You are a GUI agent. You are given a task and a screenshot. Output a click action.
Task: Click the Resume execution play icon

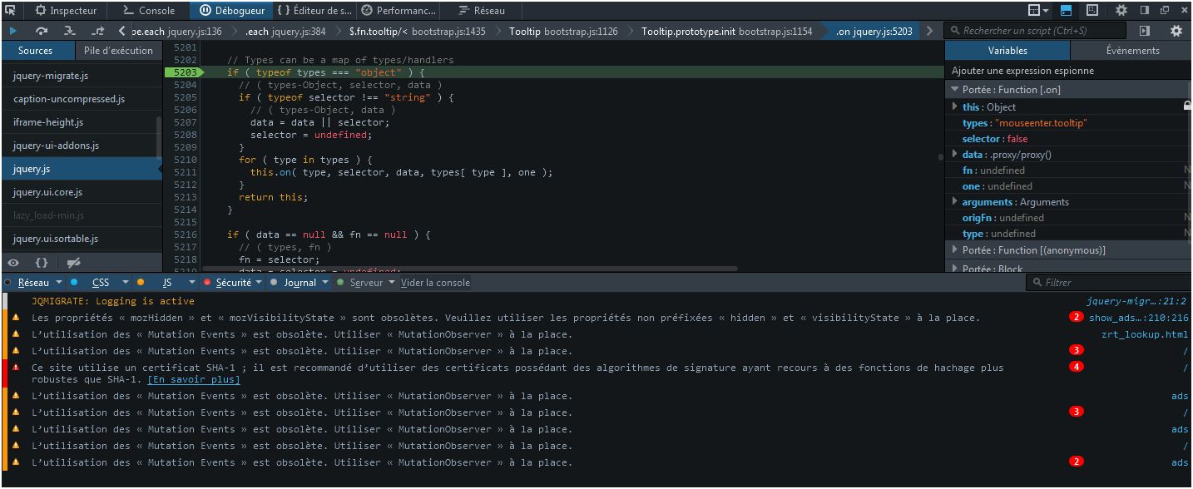pyautogui.click(x=13, y=31)
